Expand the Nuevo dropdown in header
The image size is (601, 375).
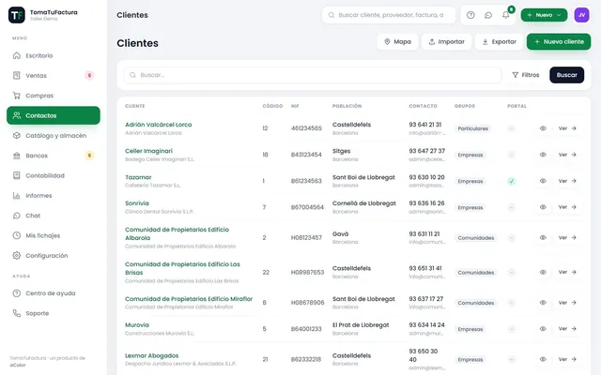pyautogui.click(x=544, y=15)
